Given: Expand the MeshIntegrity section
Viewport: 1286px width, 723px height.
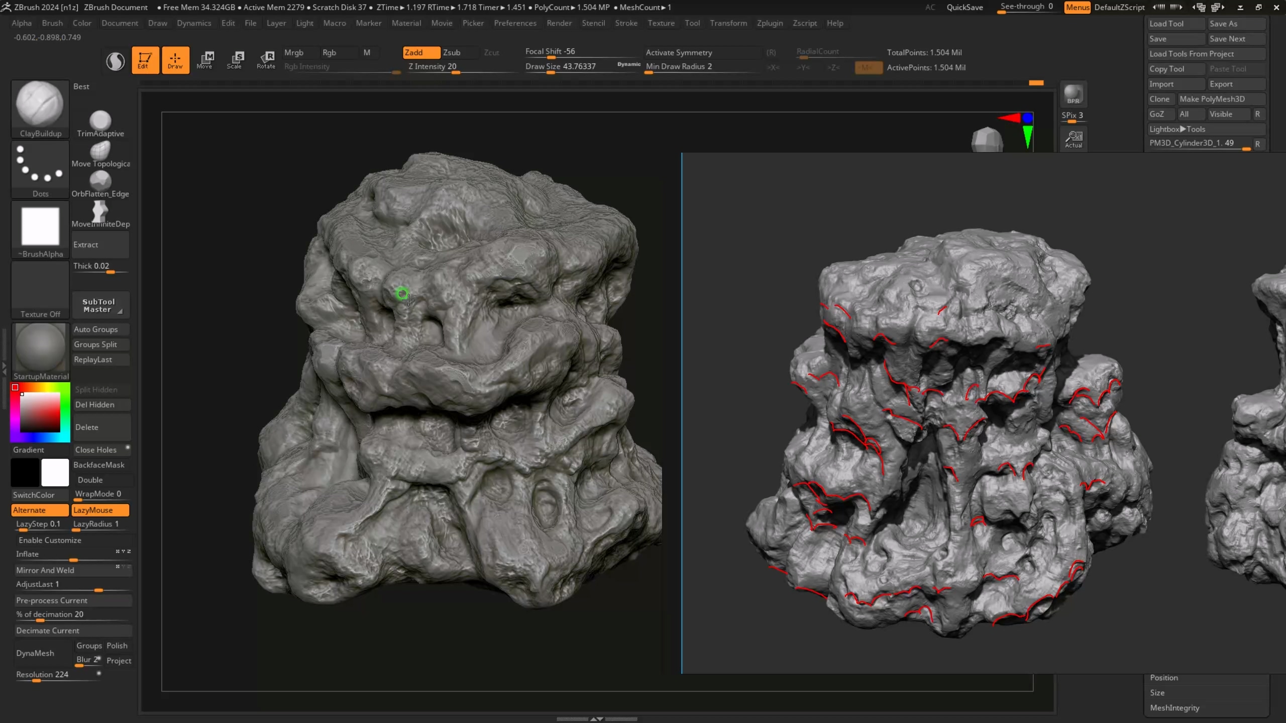Looking at the screenshot, I should tap(1174, 708).
